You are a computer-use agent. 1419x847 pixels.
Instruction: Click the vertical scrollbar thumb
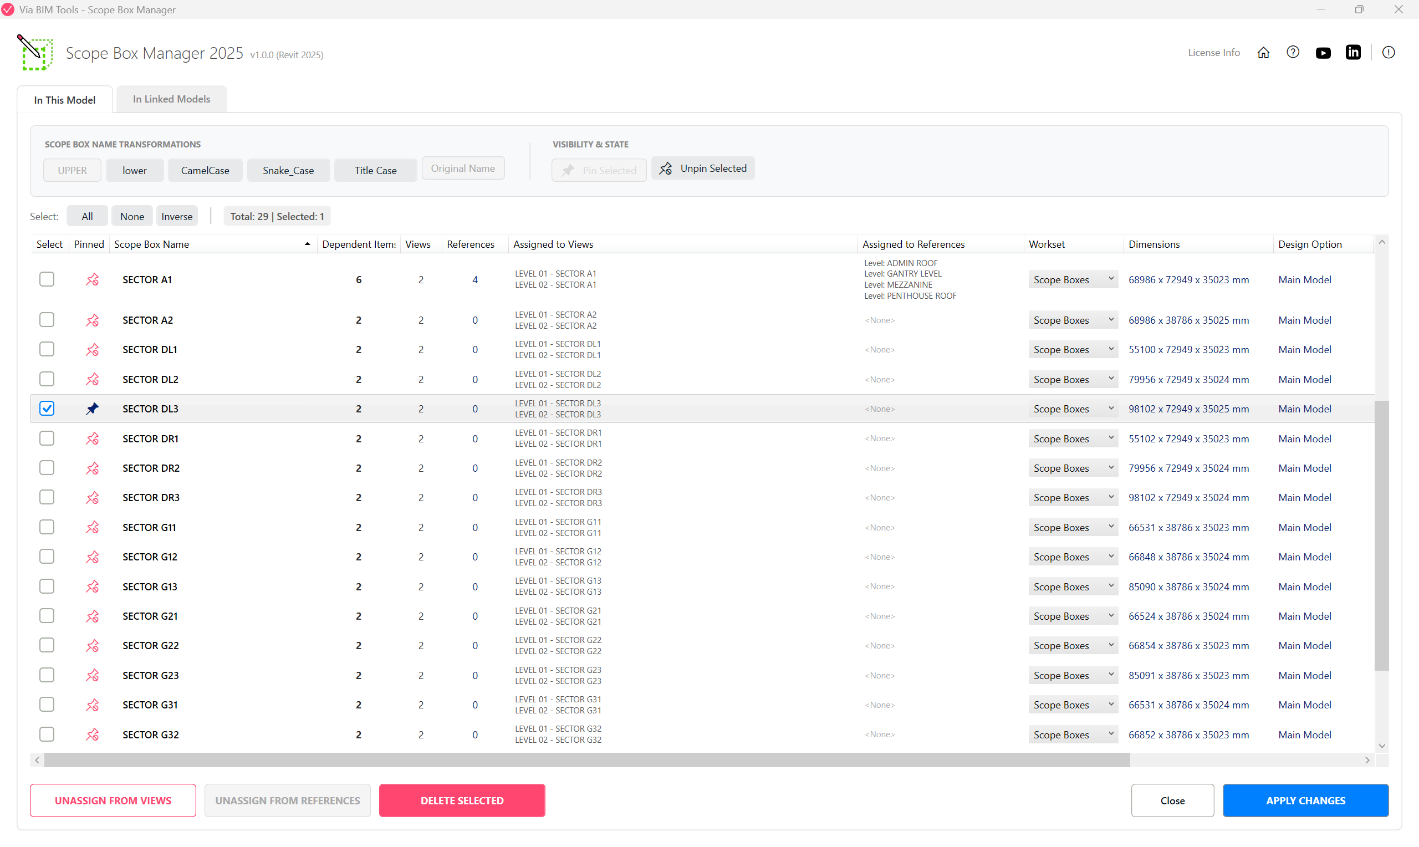tap(1381, 536)
